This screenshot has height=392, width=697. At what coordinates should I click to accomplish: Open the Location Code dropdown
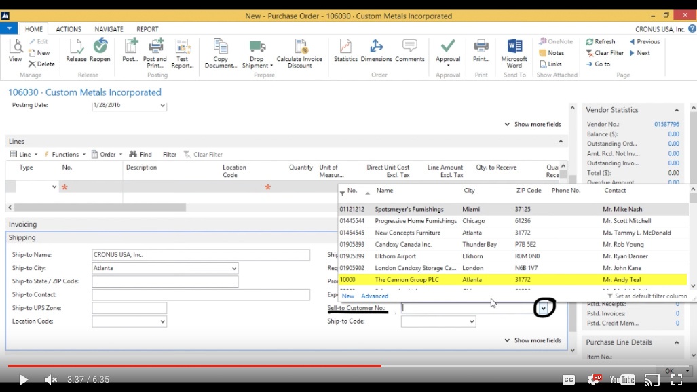pyautogui.click(x=162, y=321)
